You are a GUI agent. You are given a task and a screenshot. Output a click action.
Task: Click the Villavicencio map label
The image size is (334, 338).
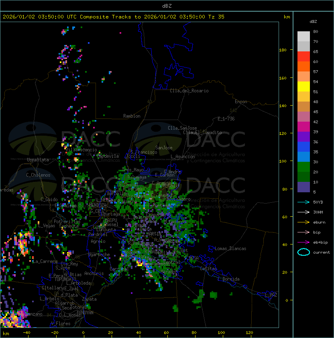81,150
